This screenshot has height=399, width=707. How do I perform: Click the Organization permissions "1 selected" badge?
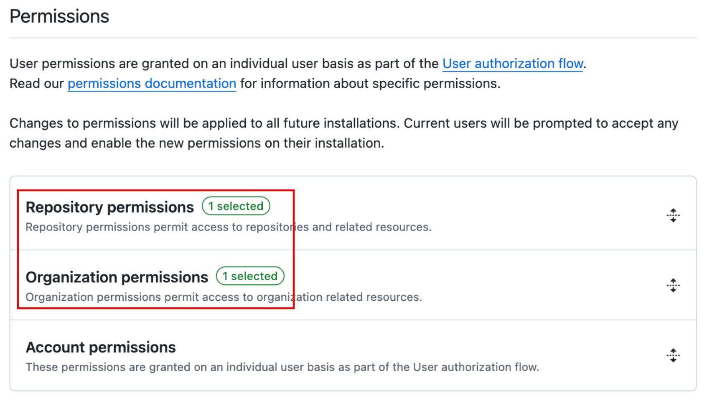click(x=250, y=276)
